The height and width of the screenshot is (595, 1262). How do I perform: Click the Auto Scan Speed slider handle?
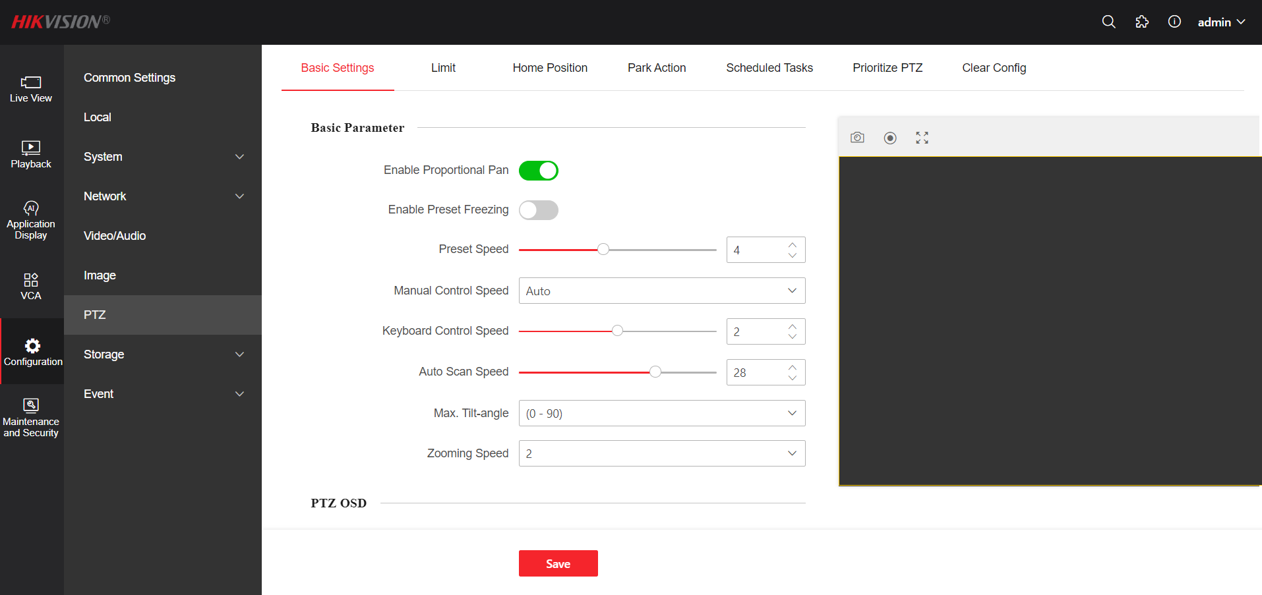point(655,372)
